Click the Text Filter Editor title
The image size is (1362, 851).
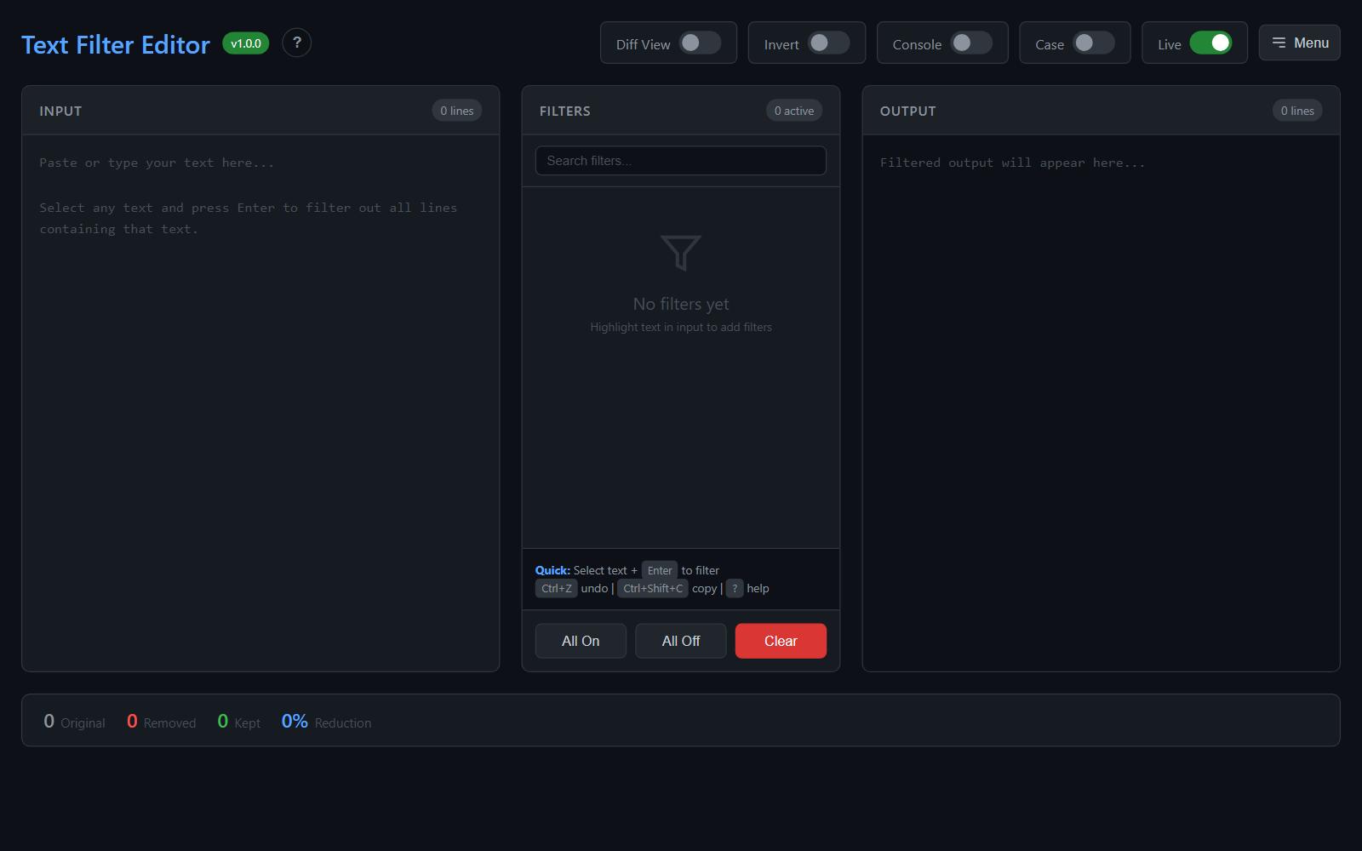(116, 44)
